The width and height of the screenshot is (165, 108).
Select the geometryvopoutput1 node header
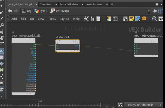click(146, 40)
